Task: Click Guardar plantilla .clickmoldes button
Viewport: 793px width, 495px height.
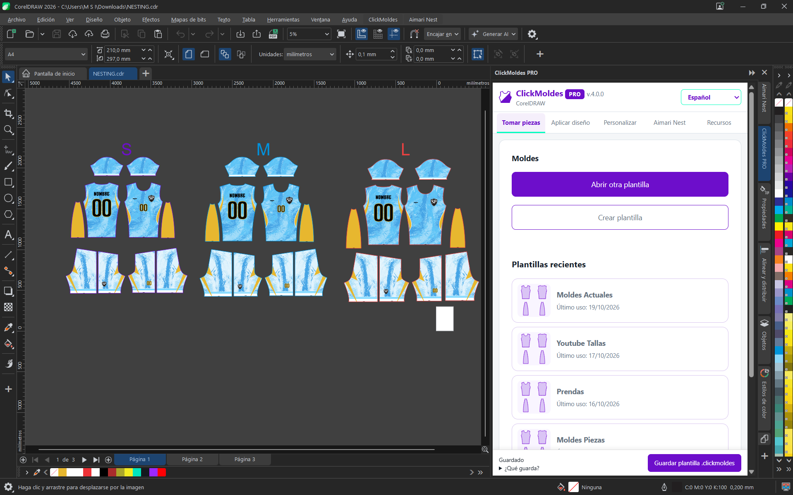Action: pyautogui.click(x=694, y=463)
